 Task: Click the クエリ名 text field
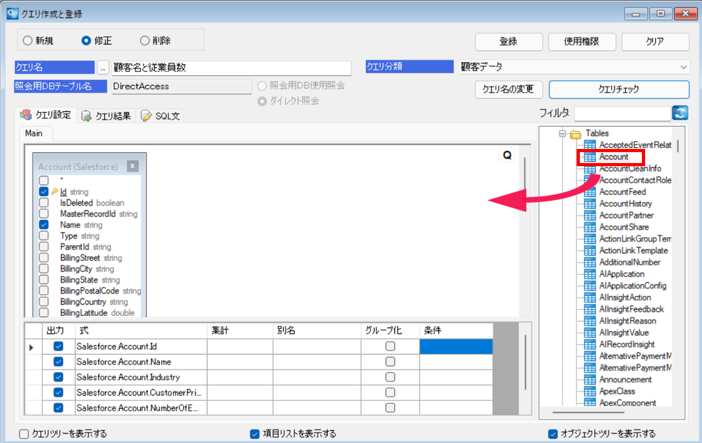click(x=231, y=67)
